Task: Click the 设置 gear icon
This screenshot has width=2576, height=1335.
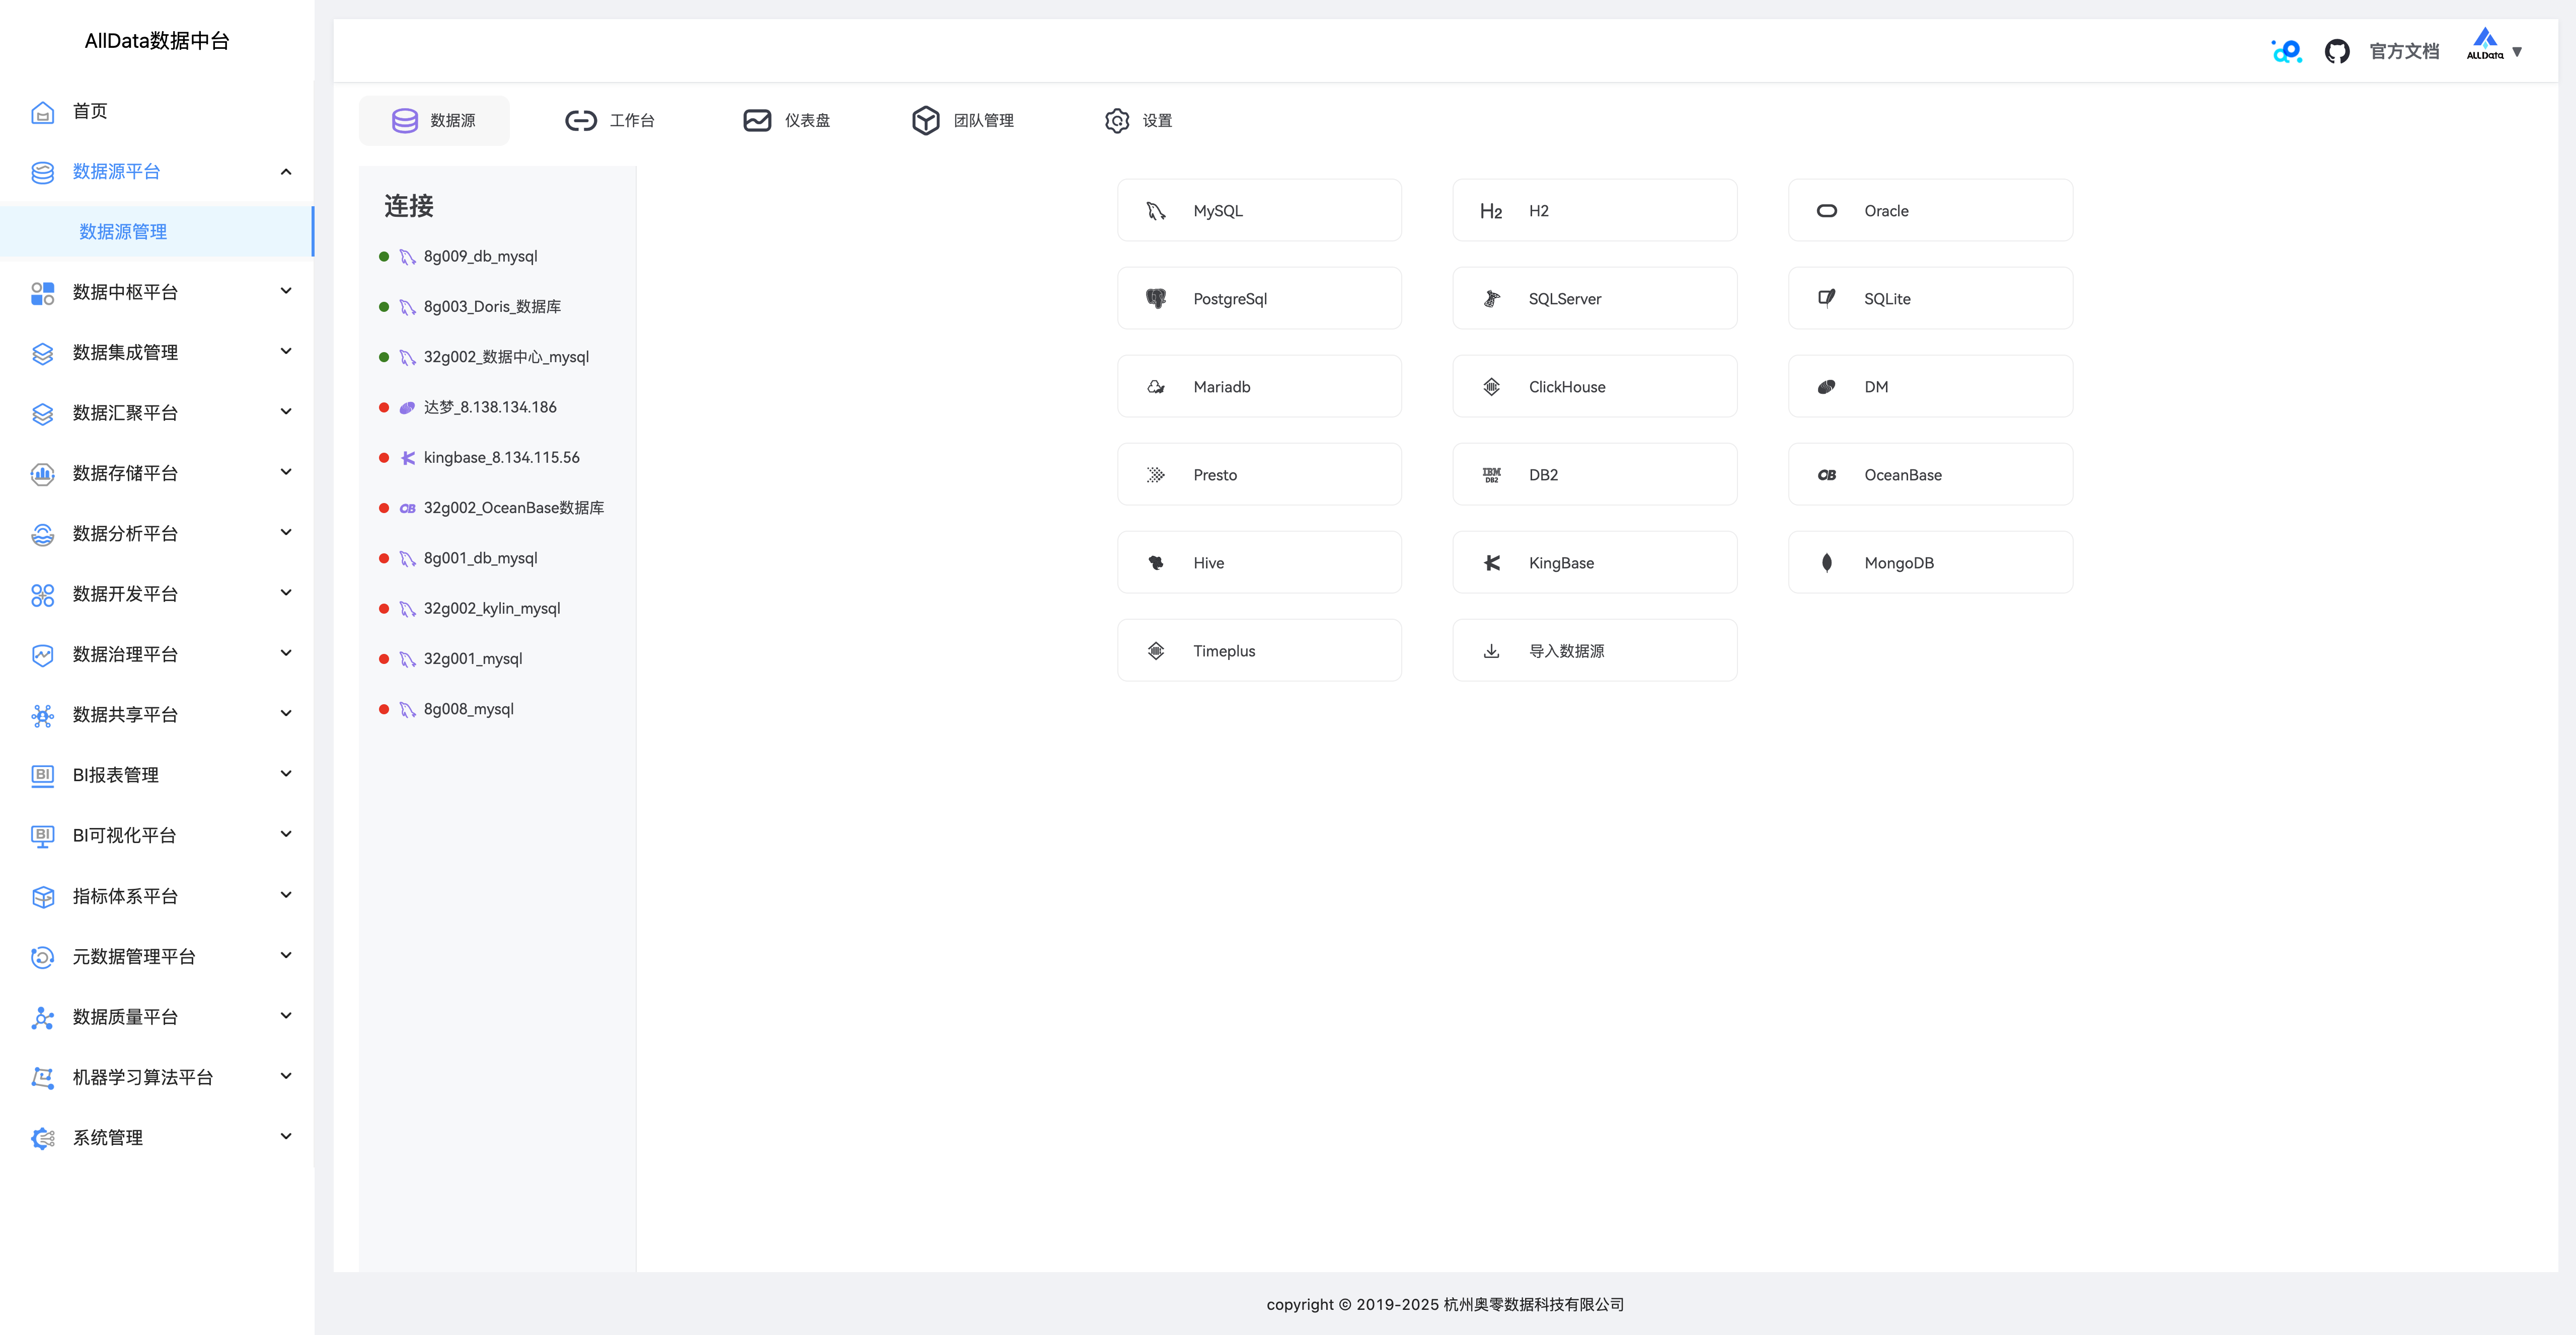Action: point(1116,121)
